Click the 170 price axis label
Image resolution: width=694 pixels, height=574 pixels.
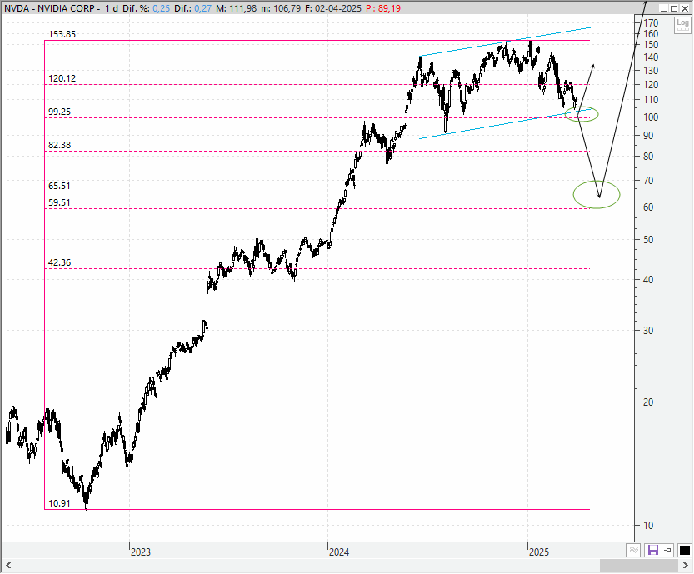pyautogui.click(x=651, y=23)
